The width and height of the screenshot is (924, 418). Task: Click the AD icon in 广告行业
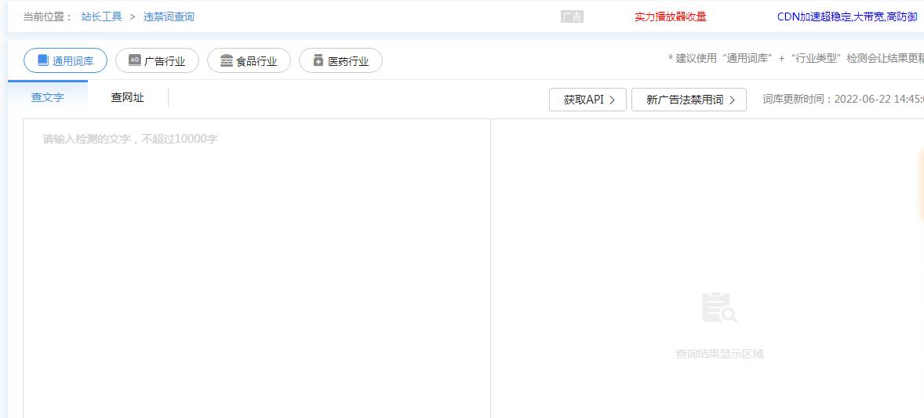click(134, 60)
